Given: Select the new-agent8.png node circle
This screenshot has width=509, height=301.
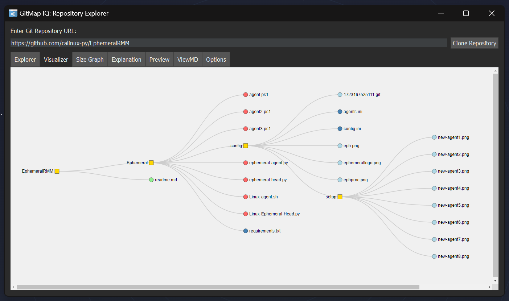Looking at the screenshot, I should click(x=434, y=256).
